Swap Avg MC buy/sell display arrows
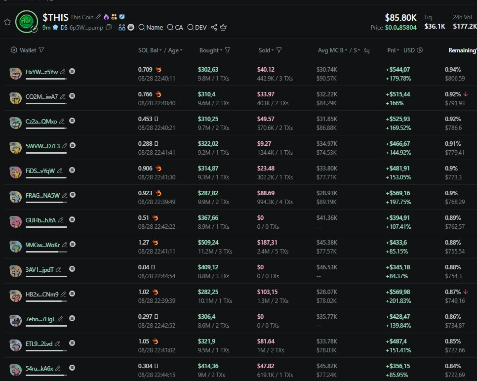 tap(367, 50)
